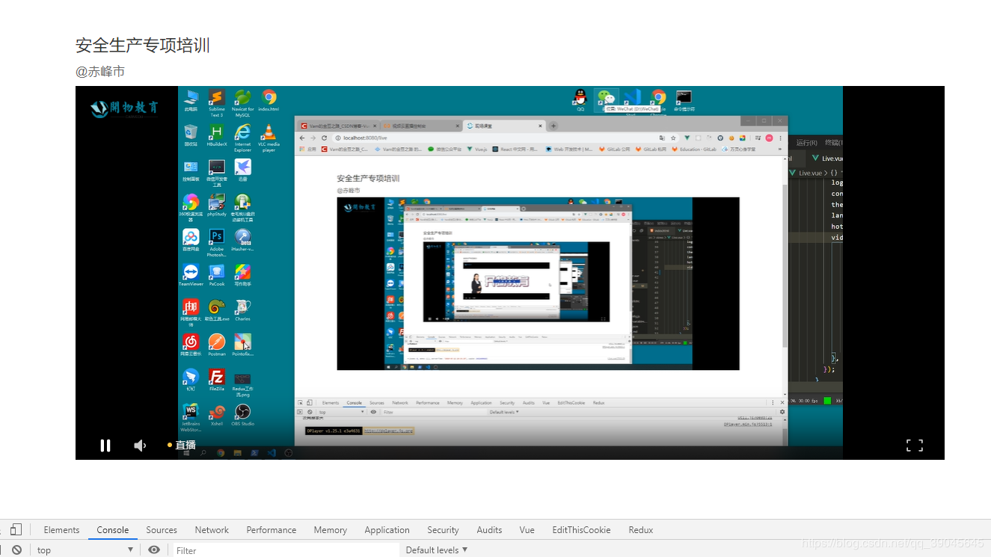Click the 安全生产专项培训 page heading
The image size is (991, 557).
tap(143, 45)
